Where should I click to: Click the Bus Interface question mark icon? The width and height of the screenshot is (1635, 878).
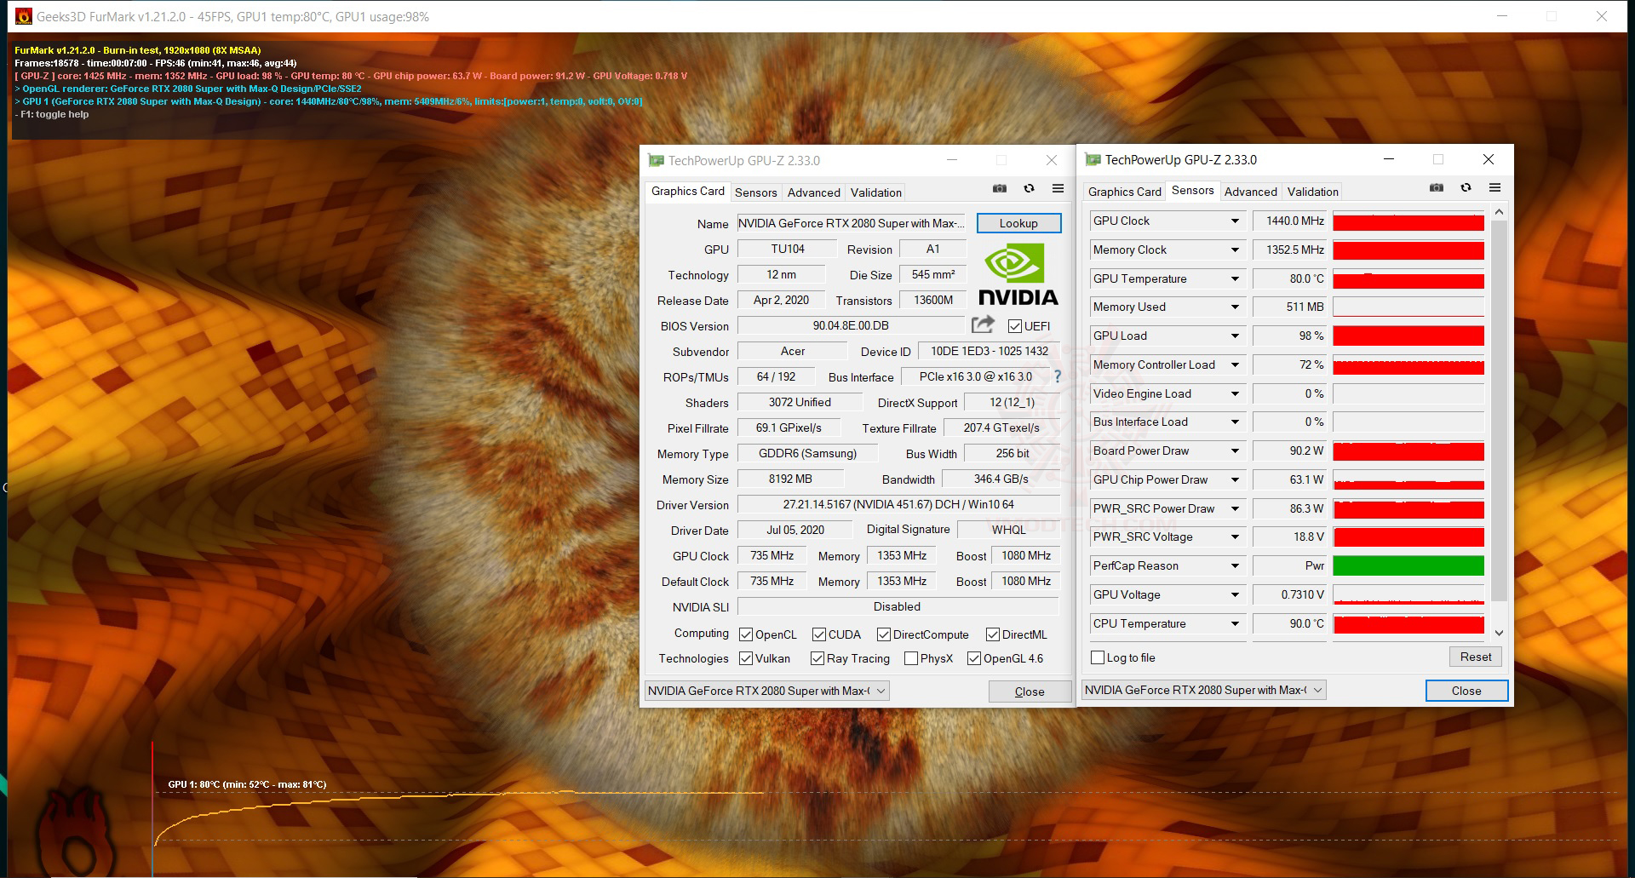1058,376
